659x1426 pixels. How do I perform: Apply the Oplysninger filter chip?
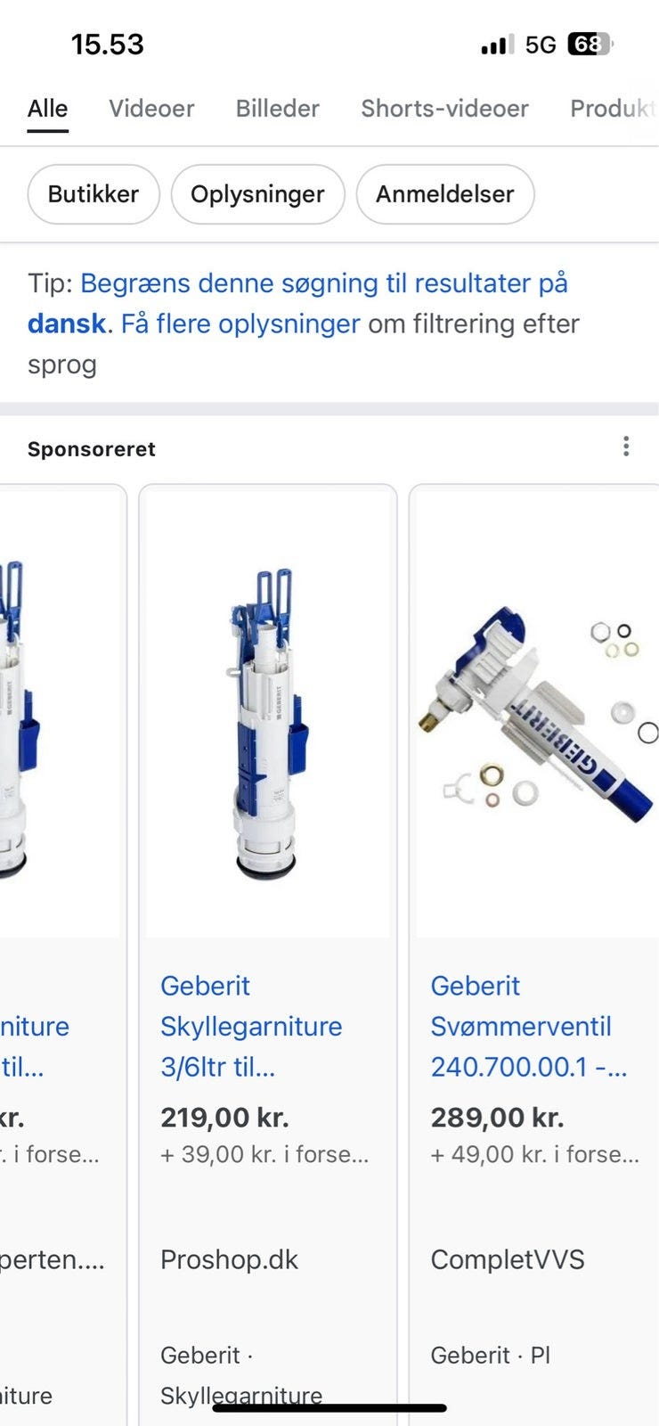point(257,194)
